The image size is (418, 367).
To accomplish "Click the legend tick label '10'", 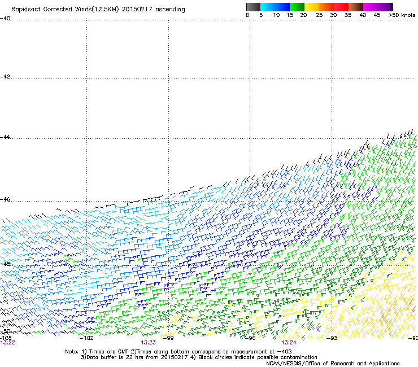I will click(x=276, y=15).
